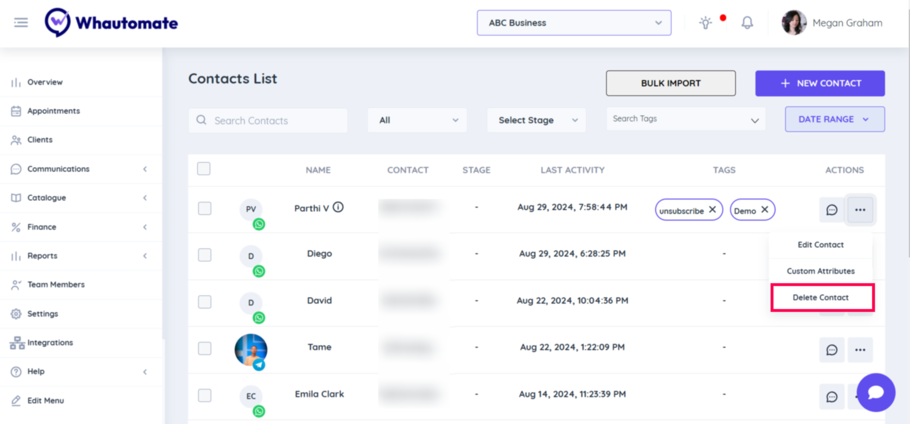Open chat for Parthi V contact

[x=831, y=210]
